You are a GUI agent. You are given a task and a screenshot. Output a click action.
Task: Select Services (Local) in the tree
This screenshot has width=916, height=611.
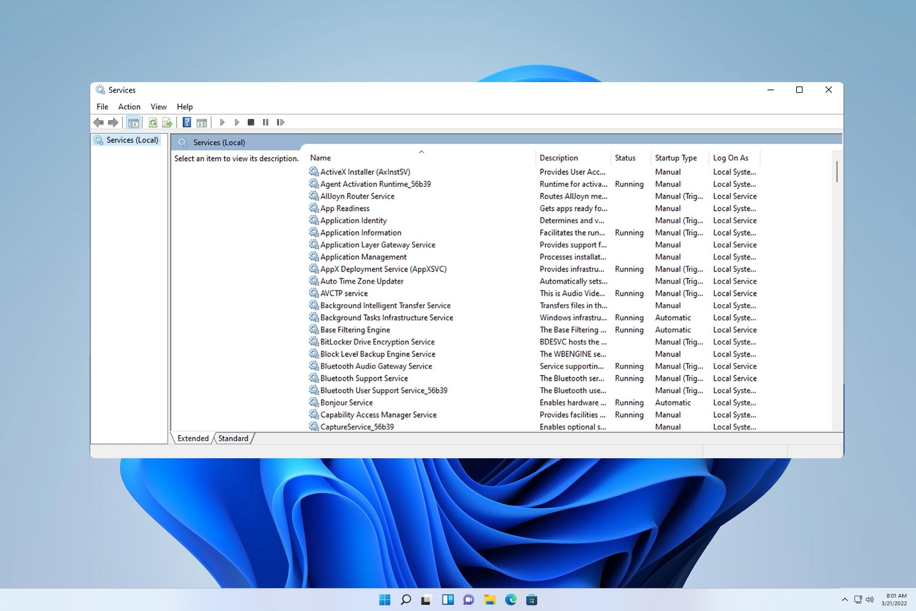pyautogui.click(x=132, y=140)
